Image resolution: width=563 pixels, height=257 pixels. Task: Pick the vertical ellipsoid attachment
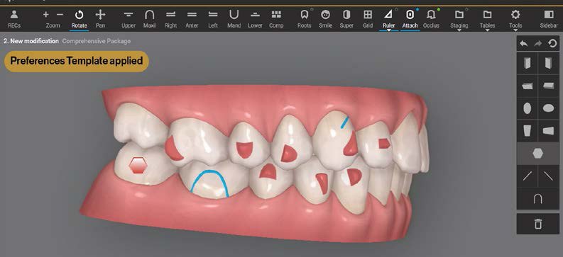[x=527, y=108]
